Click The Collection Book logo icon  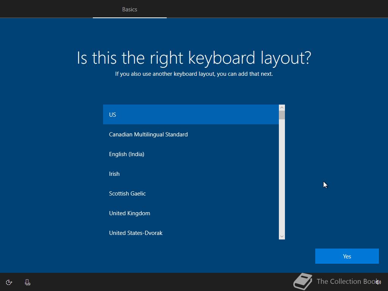(x=303, y=282)
